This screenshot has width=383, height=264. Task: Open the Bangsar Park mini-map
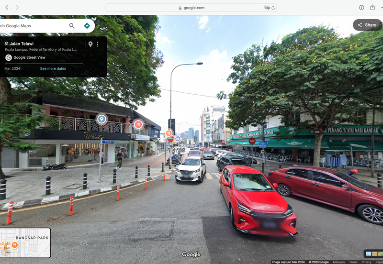tap(25, 243)
